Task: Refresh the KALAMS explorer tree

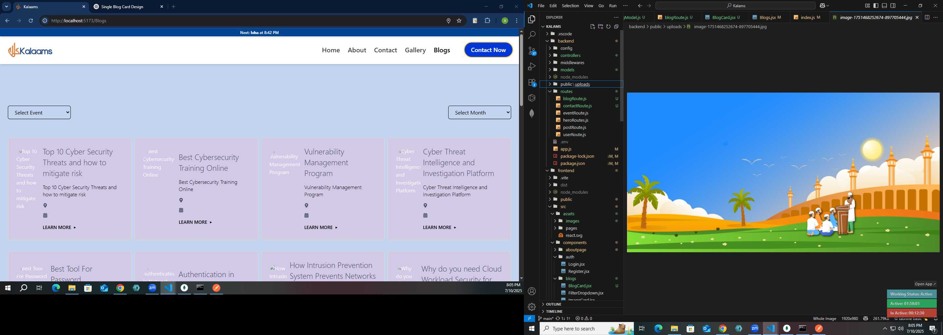Action: click(x=608, y=26)
